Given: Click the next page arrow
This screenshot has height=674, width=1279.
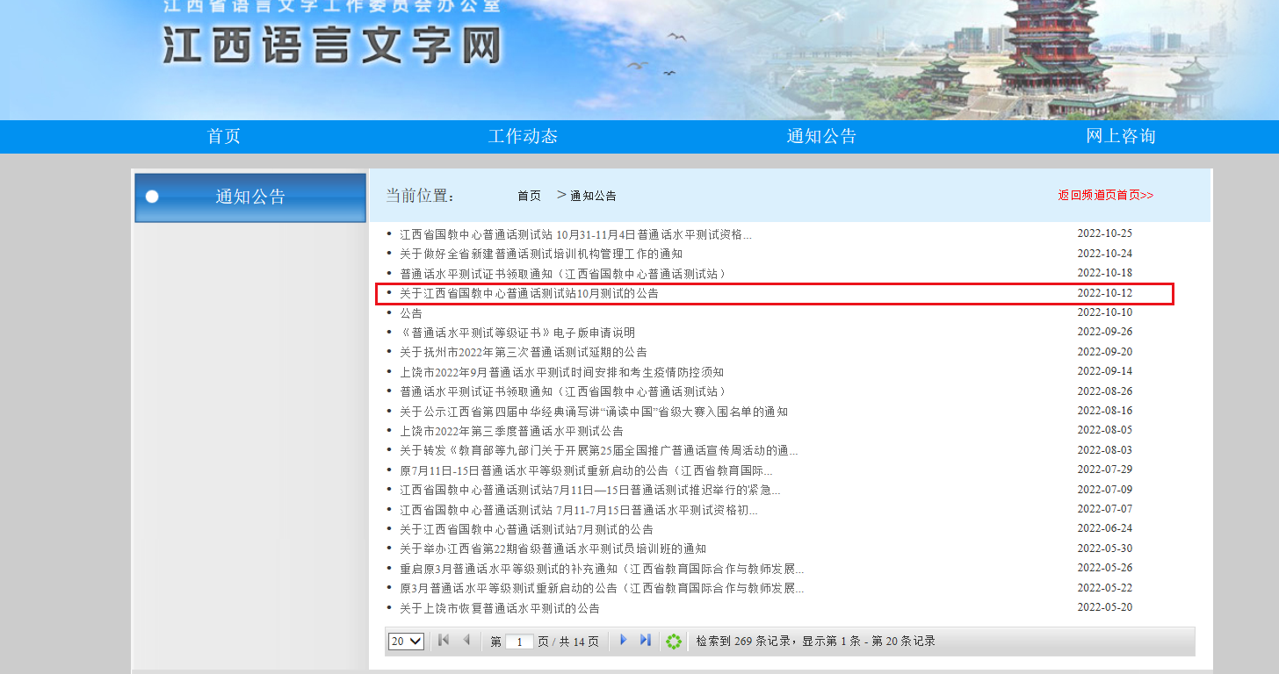Looking at the screenshot, I should click(x=624, y=641).
